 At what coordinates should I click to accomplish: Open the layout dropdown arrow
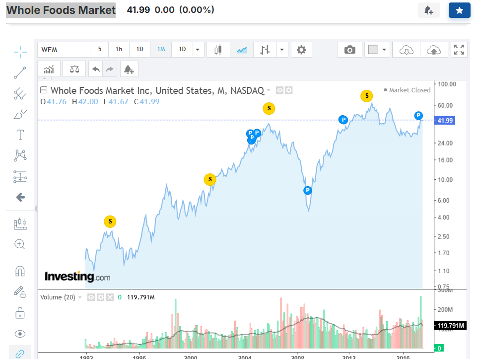(x=384, y=50)
